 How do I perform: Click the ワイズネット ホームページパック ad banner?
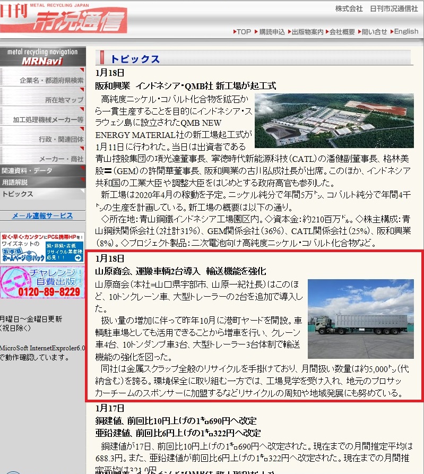42,247
